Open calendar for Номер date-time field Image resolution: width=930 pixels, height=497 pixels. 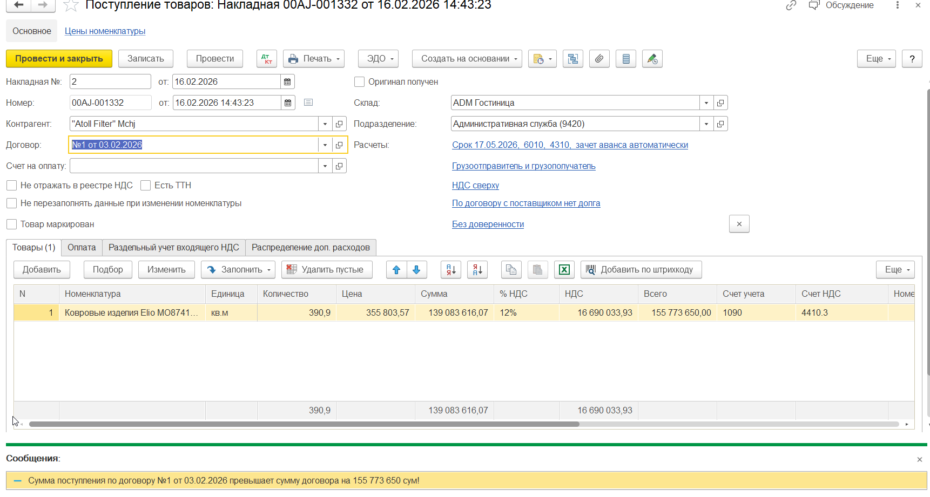[288, 103]
